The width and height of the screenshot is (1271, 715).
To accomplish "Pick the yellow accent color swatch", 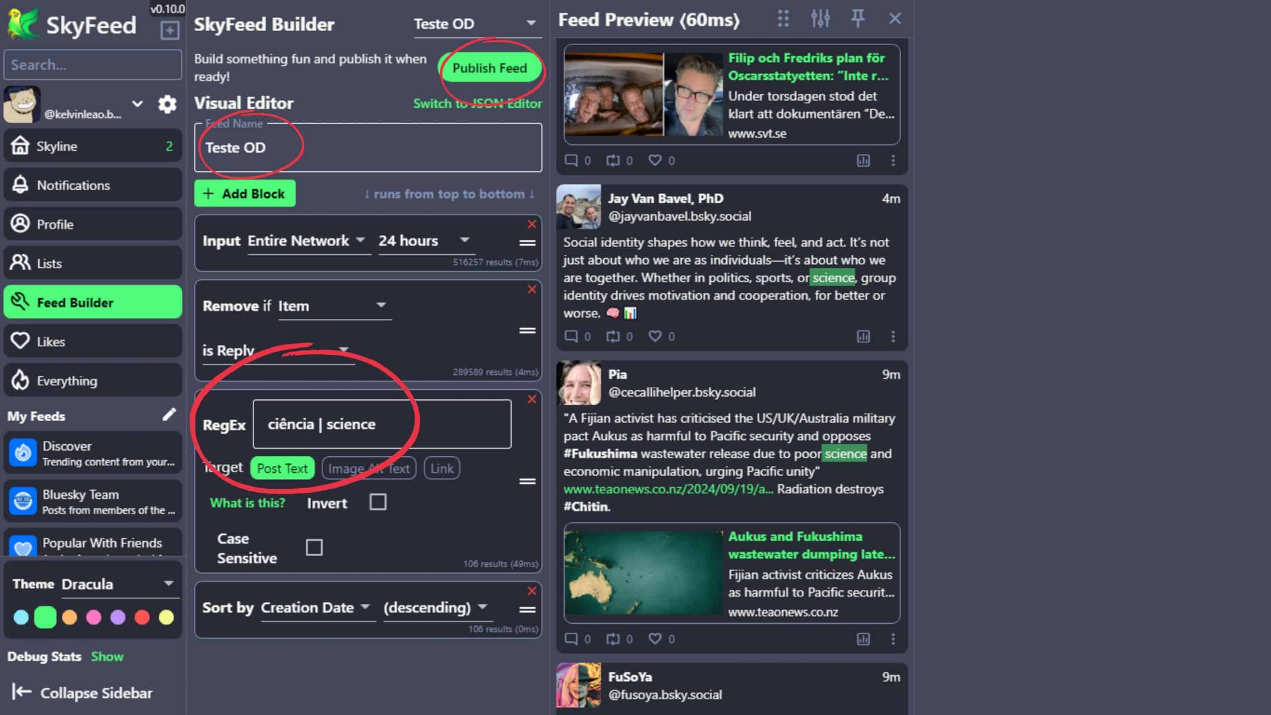I will [x=166, y=617].
